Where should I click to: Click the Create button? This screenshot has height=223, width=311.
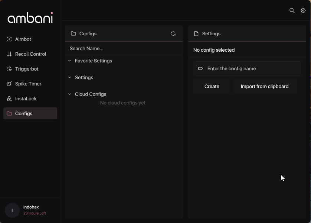[212, 86]
